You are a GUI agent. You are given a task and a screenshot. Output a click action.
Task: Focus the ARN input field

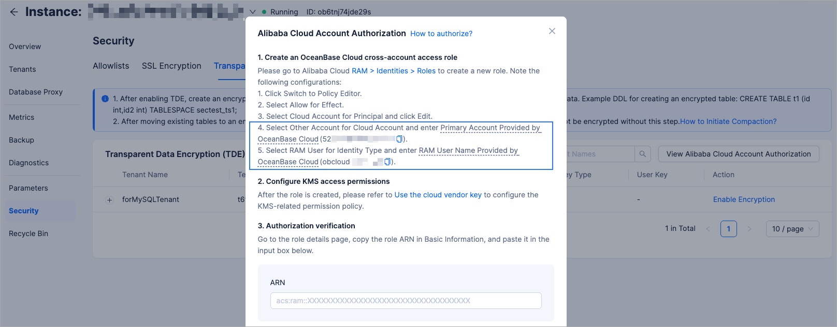coord(406,301)
